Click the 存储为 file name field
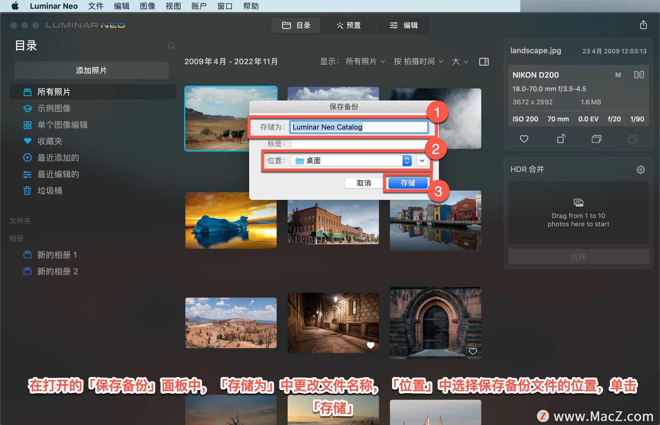 (359, 127)
